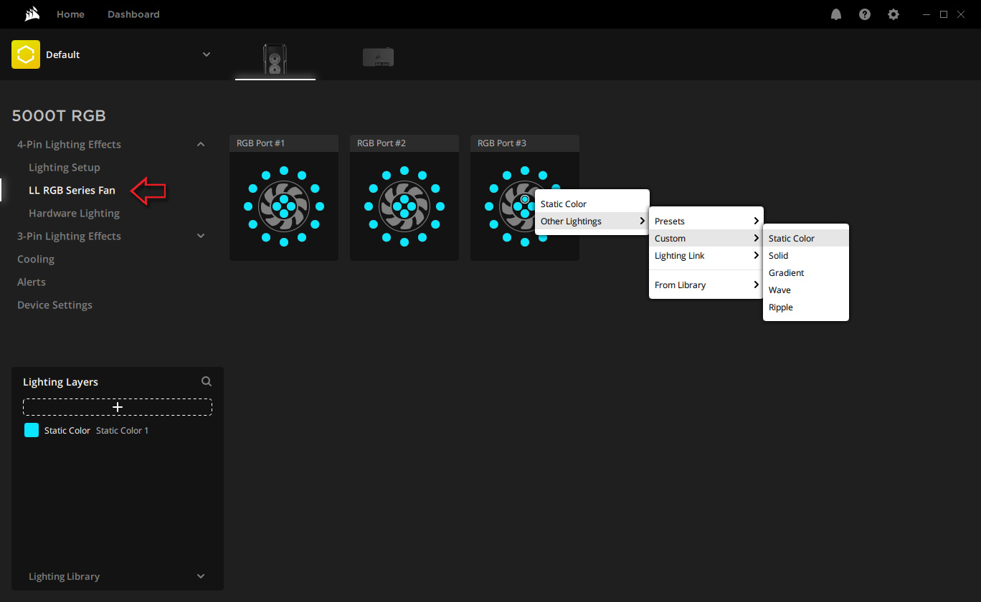981x602 pixels.
Task: Pick Static Color in the Custom submenu
Action: click(x=806, y=239)
